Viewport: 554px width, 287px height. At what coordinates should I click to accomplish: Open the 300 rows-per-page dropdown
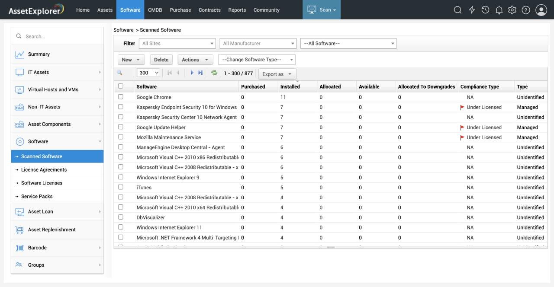[148, 73]
